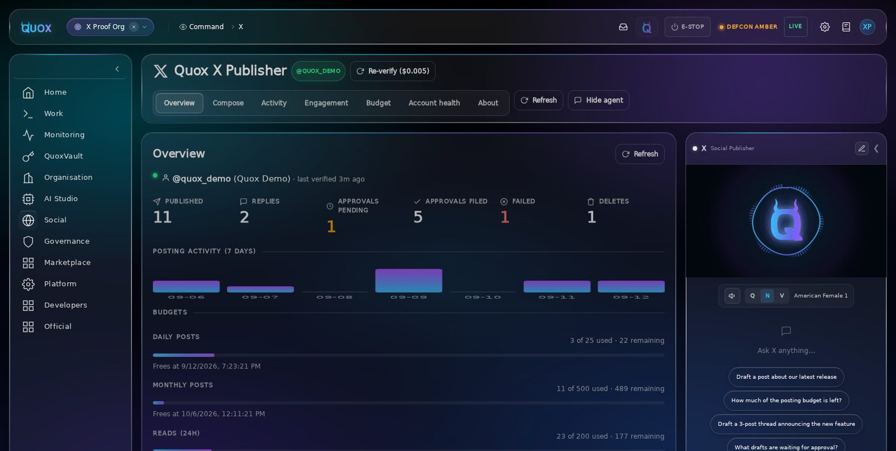Open the Platform gear icon

tap(28, 284)
